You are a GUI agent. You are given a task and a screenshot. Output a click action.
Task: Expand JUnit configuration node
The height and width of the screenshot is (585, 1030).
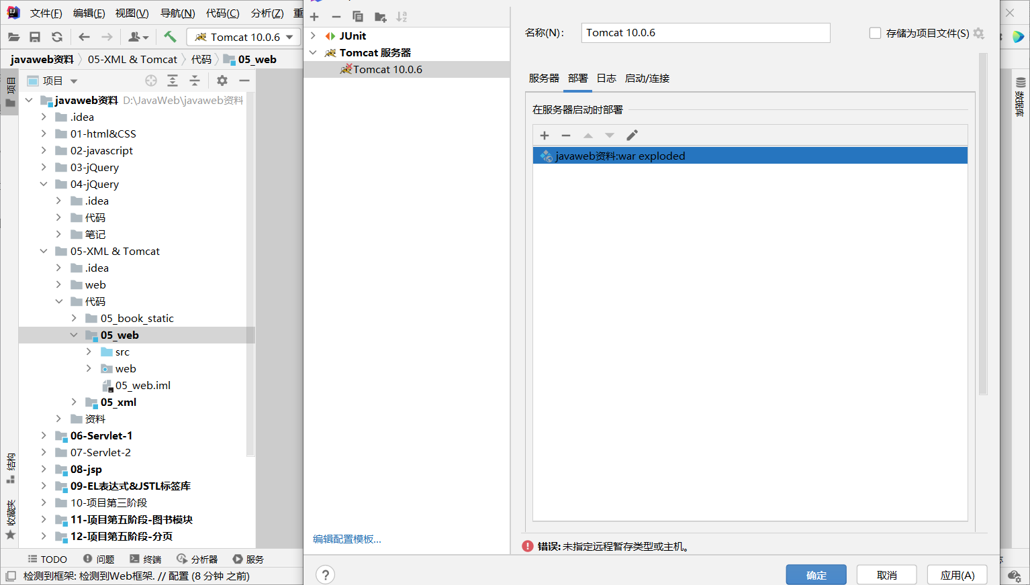pos(313,36)
